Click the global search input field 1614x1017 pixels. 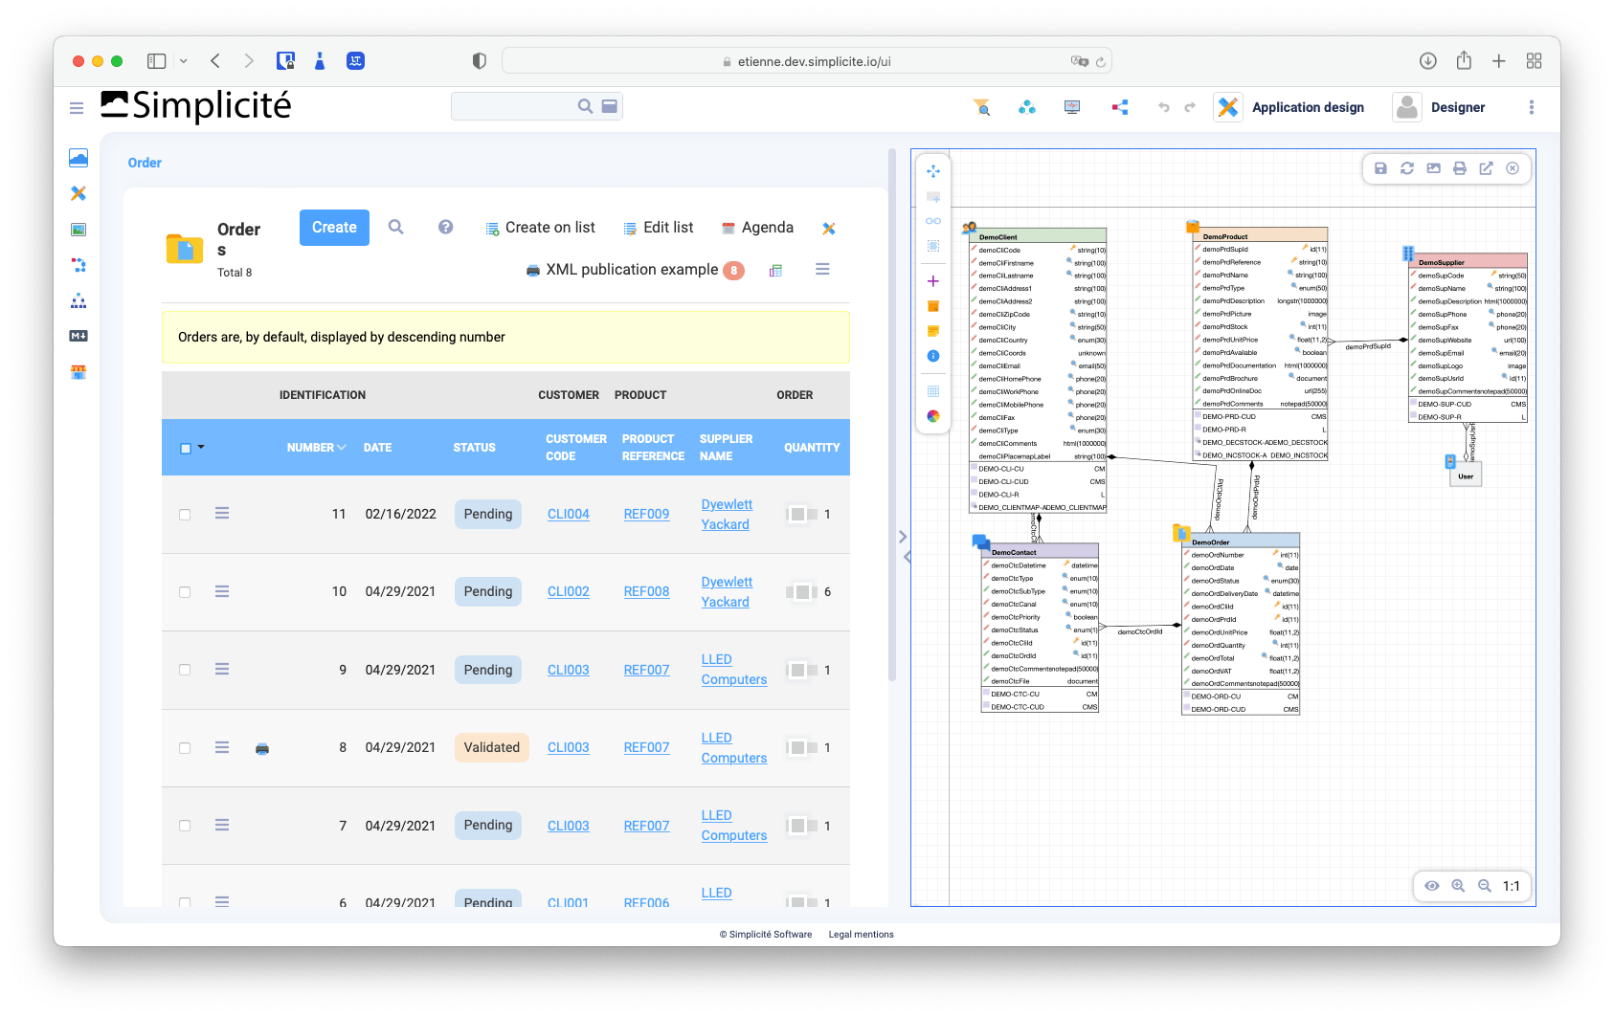[x=514, y=106]
